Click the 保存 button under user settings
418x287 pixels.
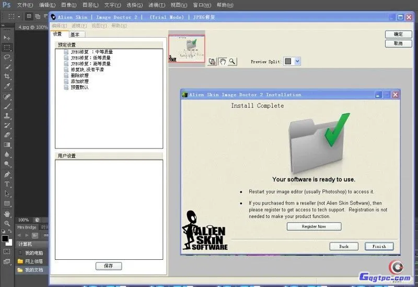point(109,266)
